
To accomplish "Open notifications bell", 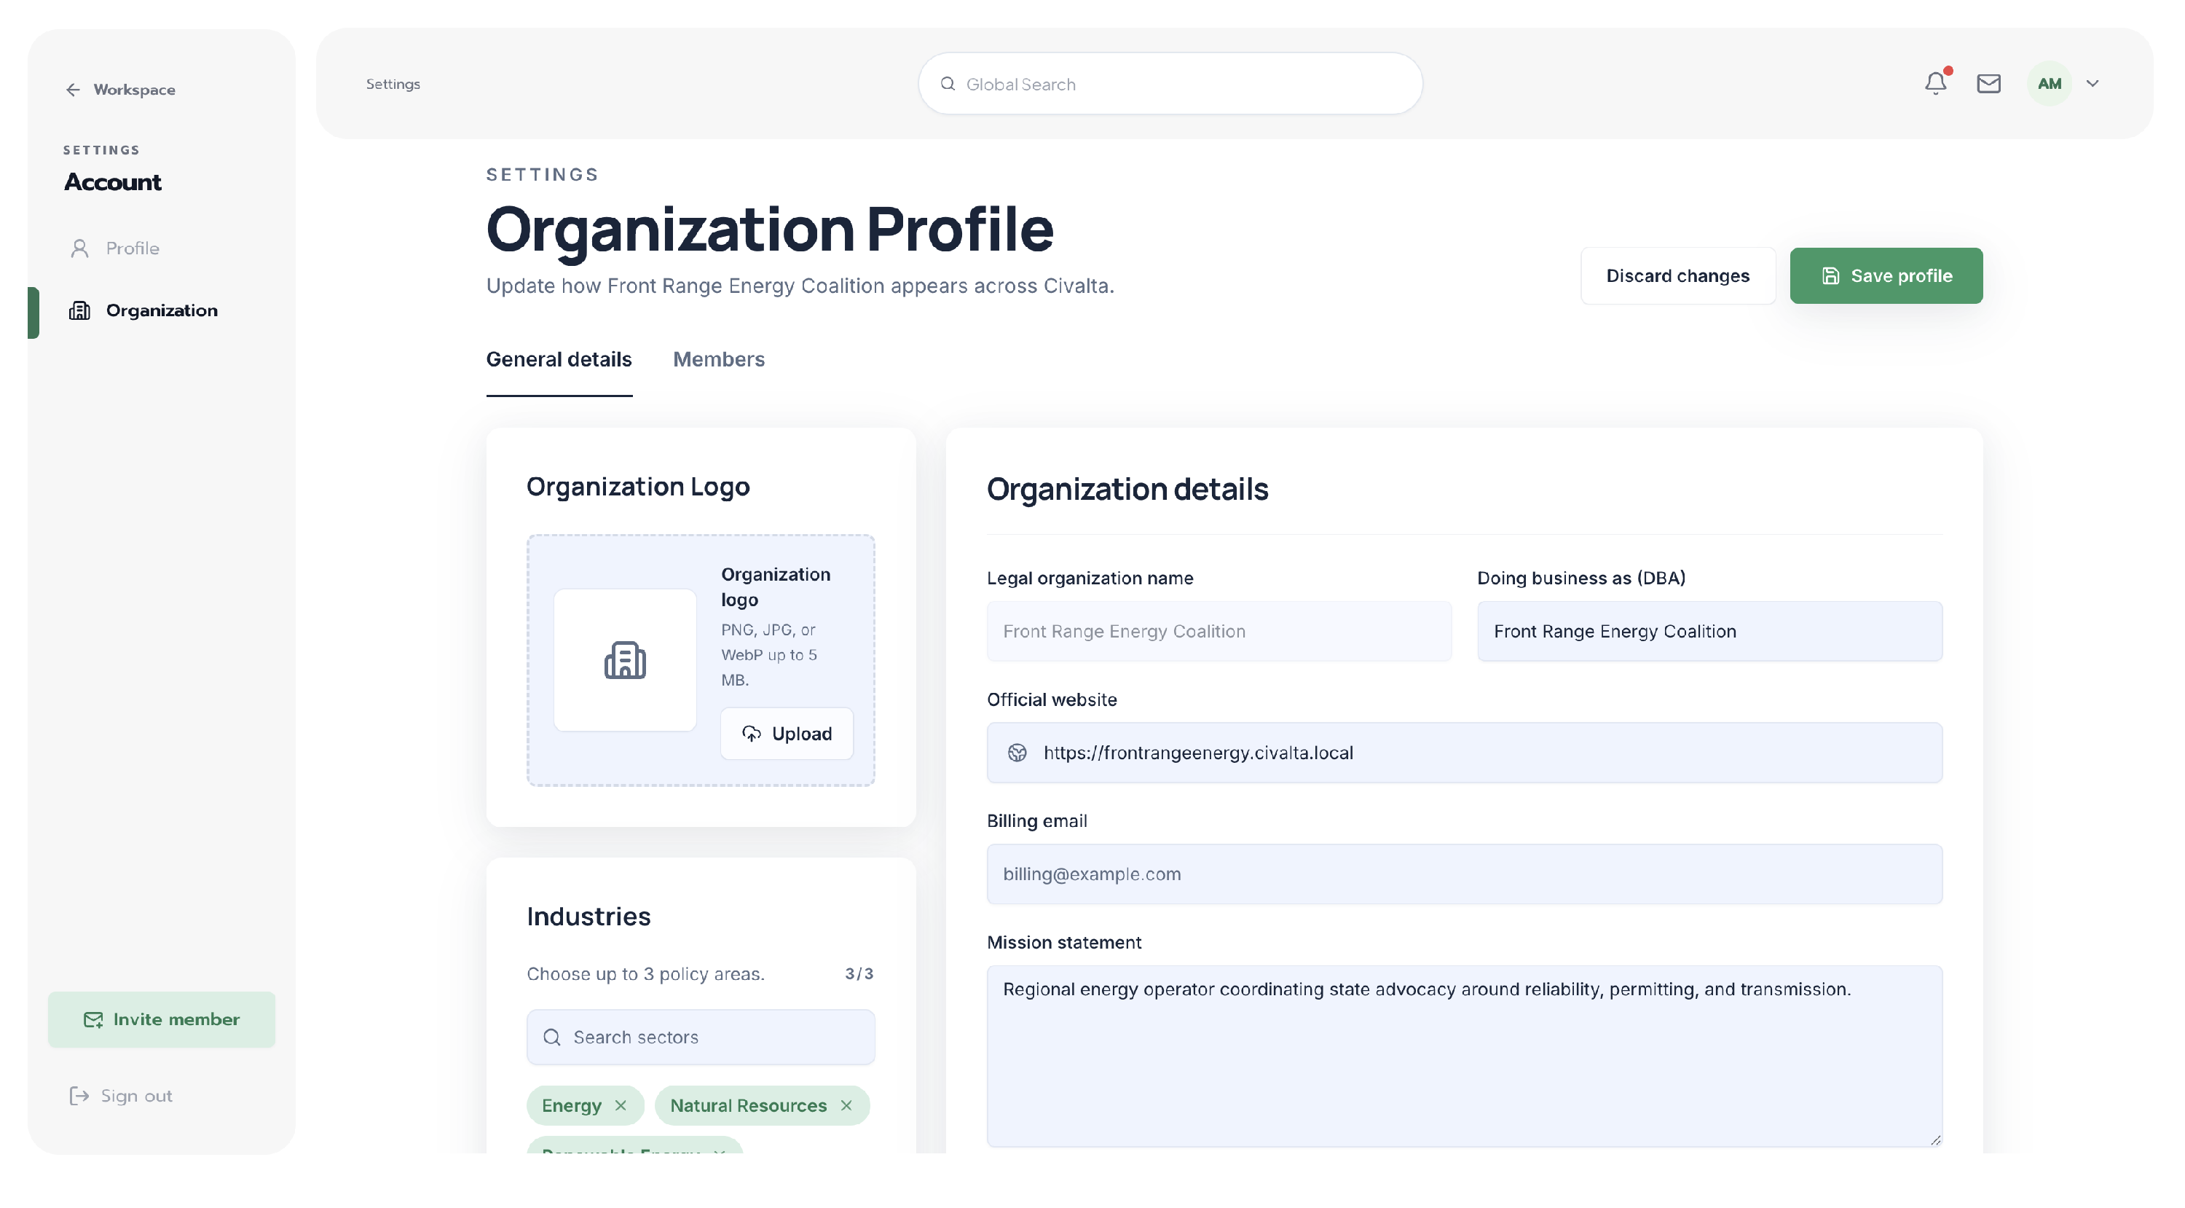I will pyautogui.click(x=1936, y=83).
